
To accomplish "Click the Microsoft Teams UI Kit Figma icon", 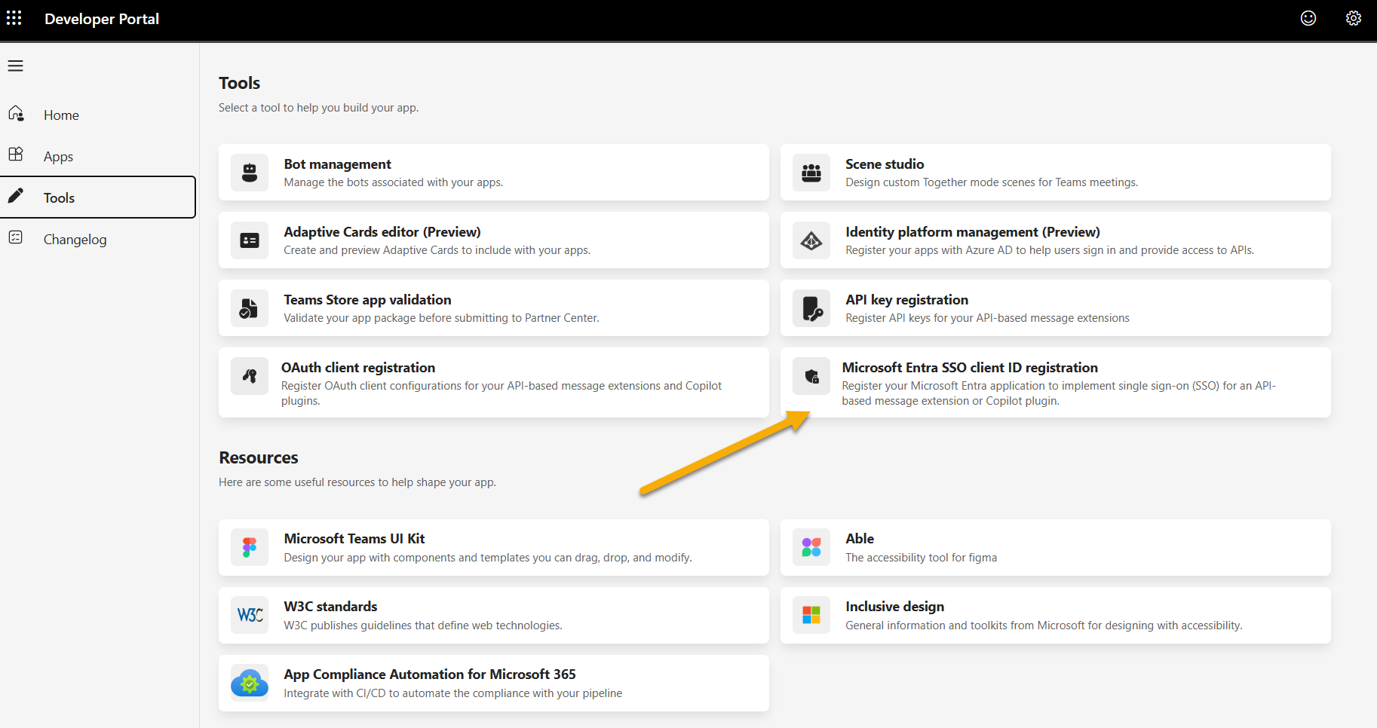I will pyautogui.click(x=250, y=547).
